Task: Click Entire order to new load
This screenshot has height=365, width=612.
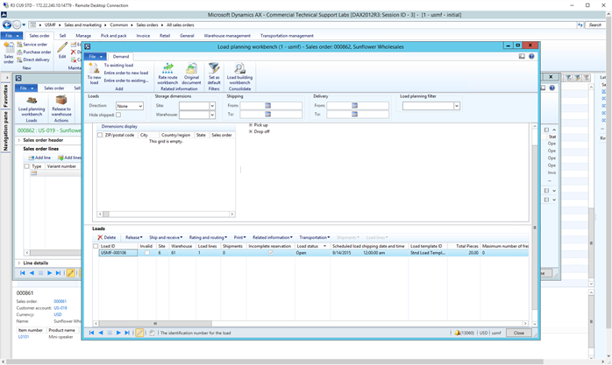Action: tap(126, 73)
